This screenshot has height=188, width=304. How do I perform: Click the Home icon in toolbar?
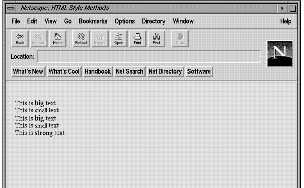point(57,39)
